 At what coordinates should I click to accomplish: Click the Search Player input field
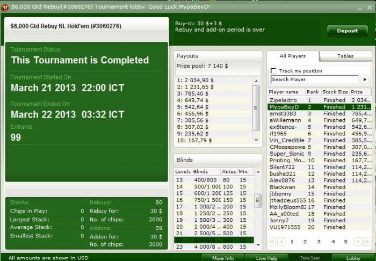click(x=315, y=79)
